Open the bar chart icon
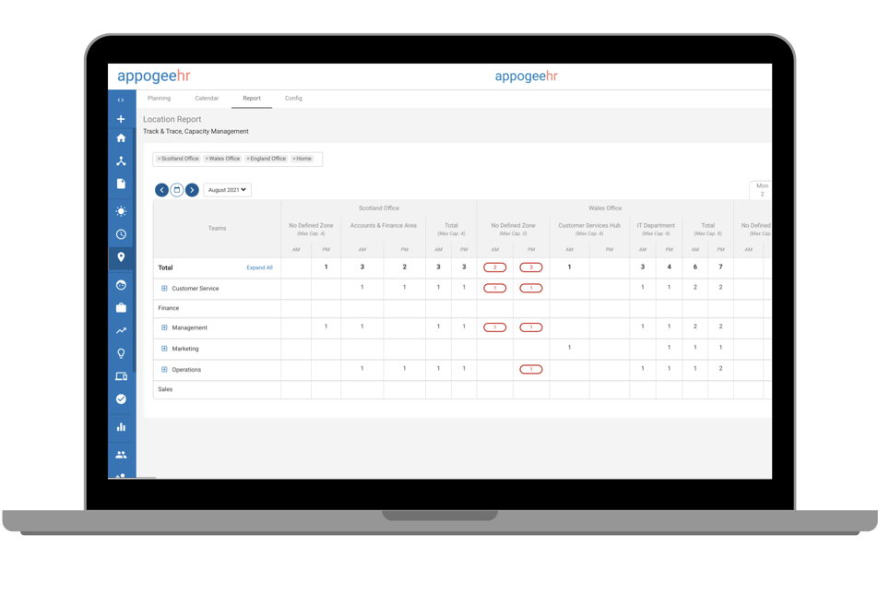The width and height of the screenshot is (878, 594). 121,427
